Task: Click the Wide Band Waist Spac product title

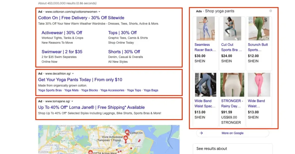Action: click(205, 103)
